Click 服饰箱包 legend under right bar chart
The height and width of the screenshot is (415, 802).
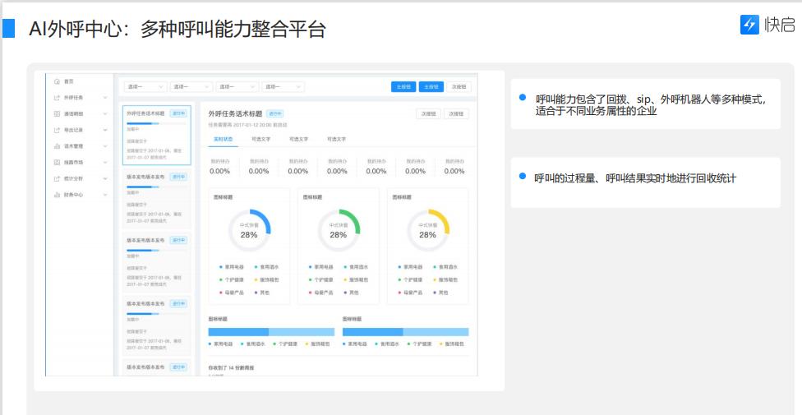pyautogui.click(x=452, y=344)
